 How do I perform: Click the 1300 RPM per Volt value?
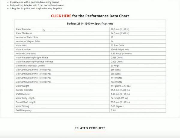click(x=120, y=49)
